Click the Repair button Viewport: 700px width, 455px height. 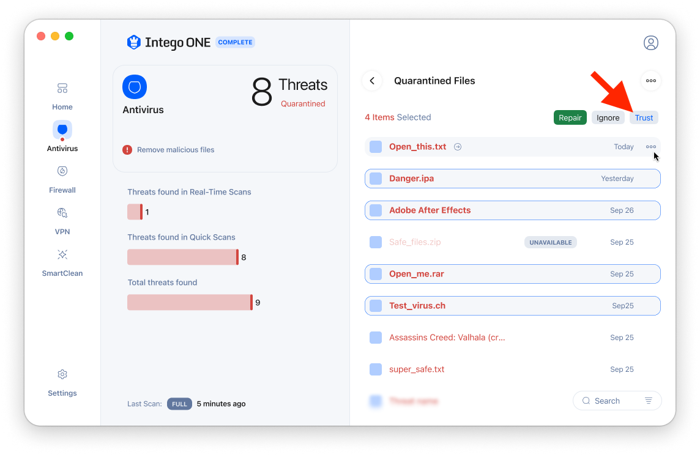coord(570,118)
